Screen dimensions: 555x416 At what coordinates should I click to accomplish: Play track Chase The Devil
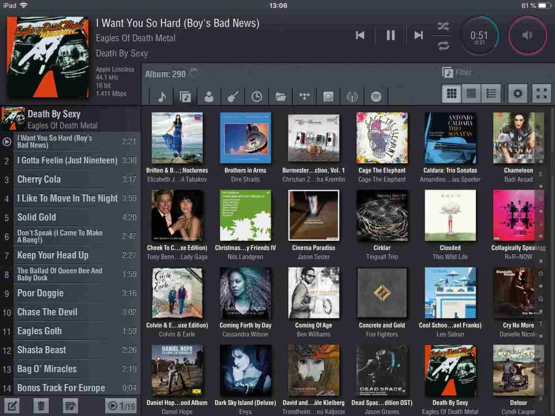[70, 312]
